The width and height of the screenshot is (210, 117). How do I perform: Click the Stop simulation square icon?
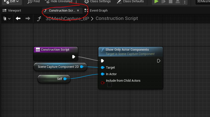[170, 2]
